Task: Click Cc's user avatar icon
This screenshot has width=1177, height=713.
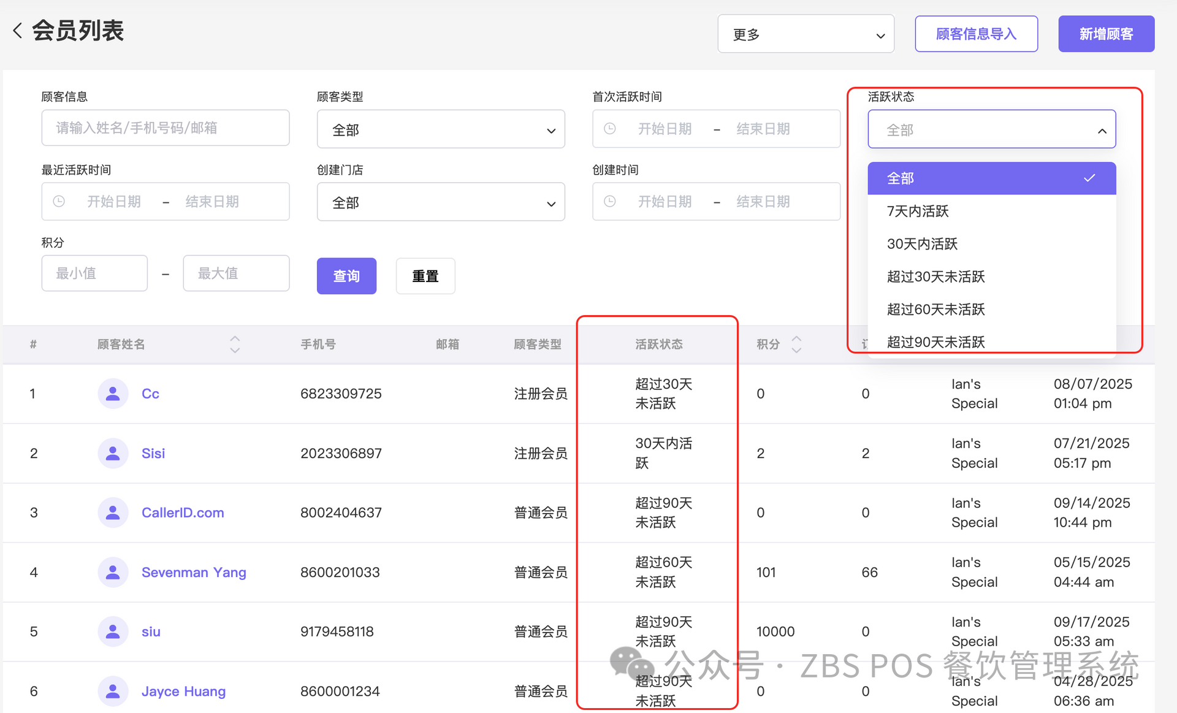Action: [x=113, y=394]
